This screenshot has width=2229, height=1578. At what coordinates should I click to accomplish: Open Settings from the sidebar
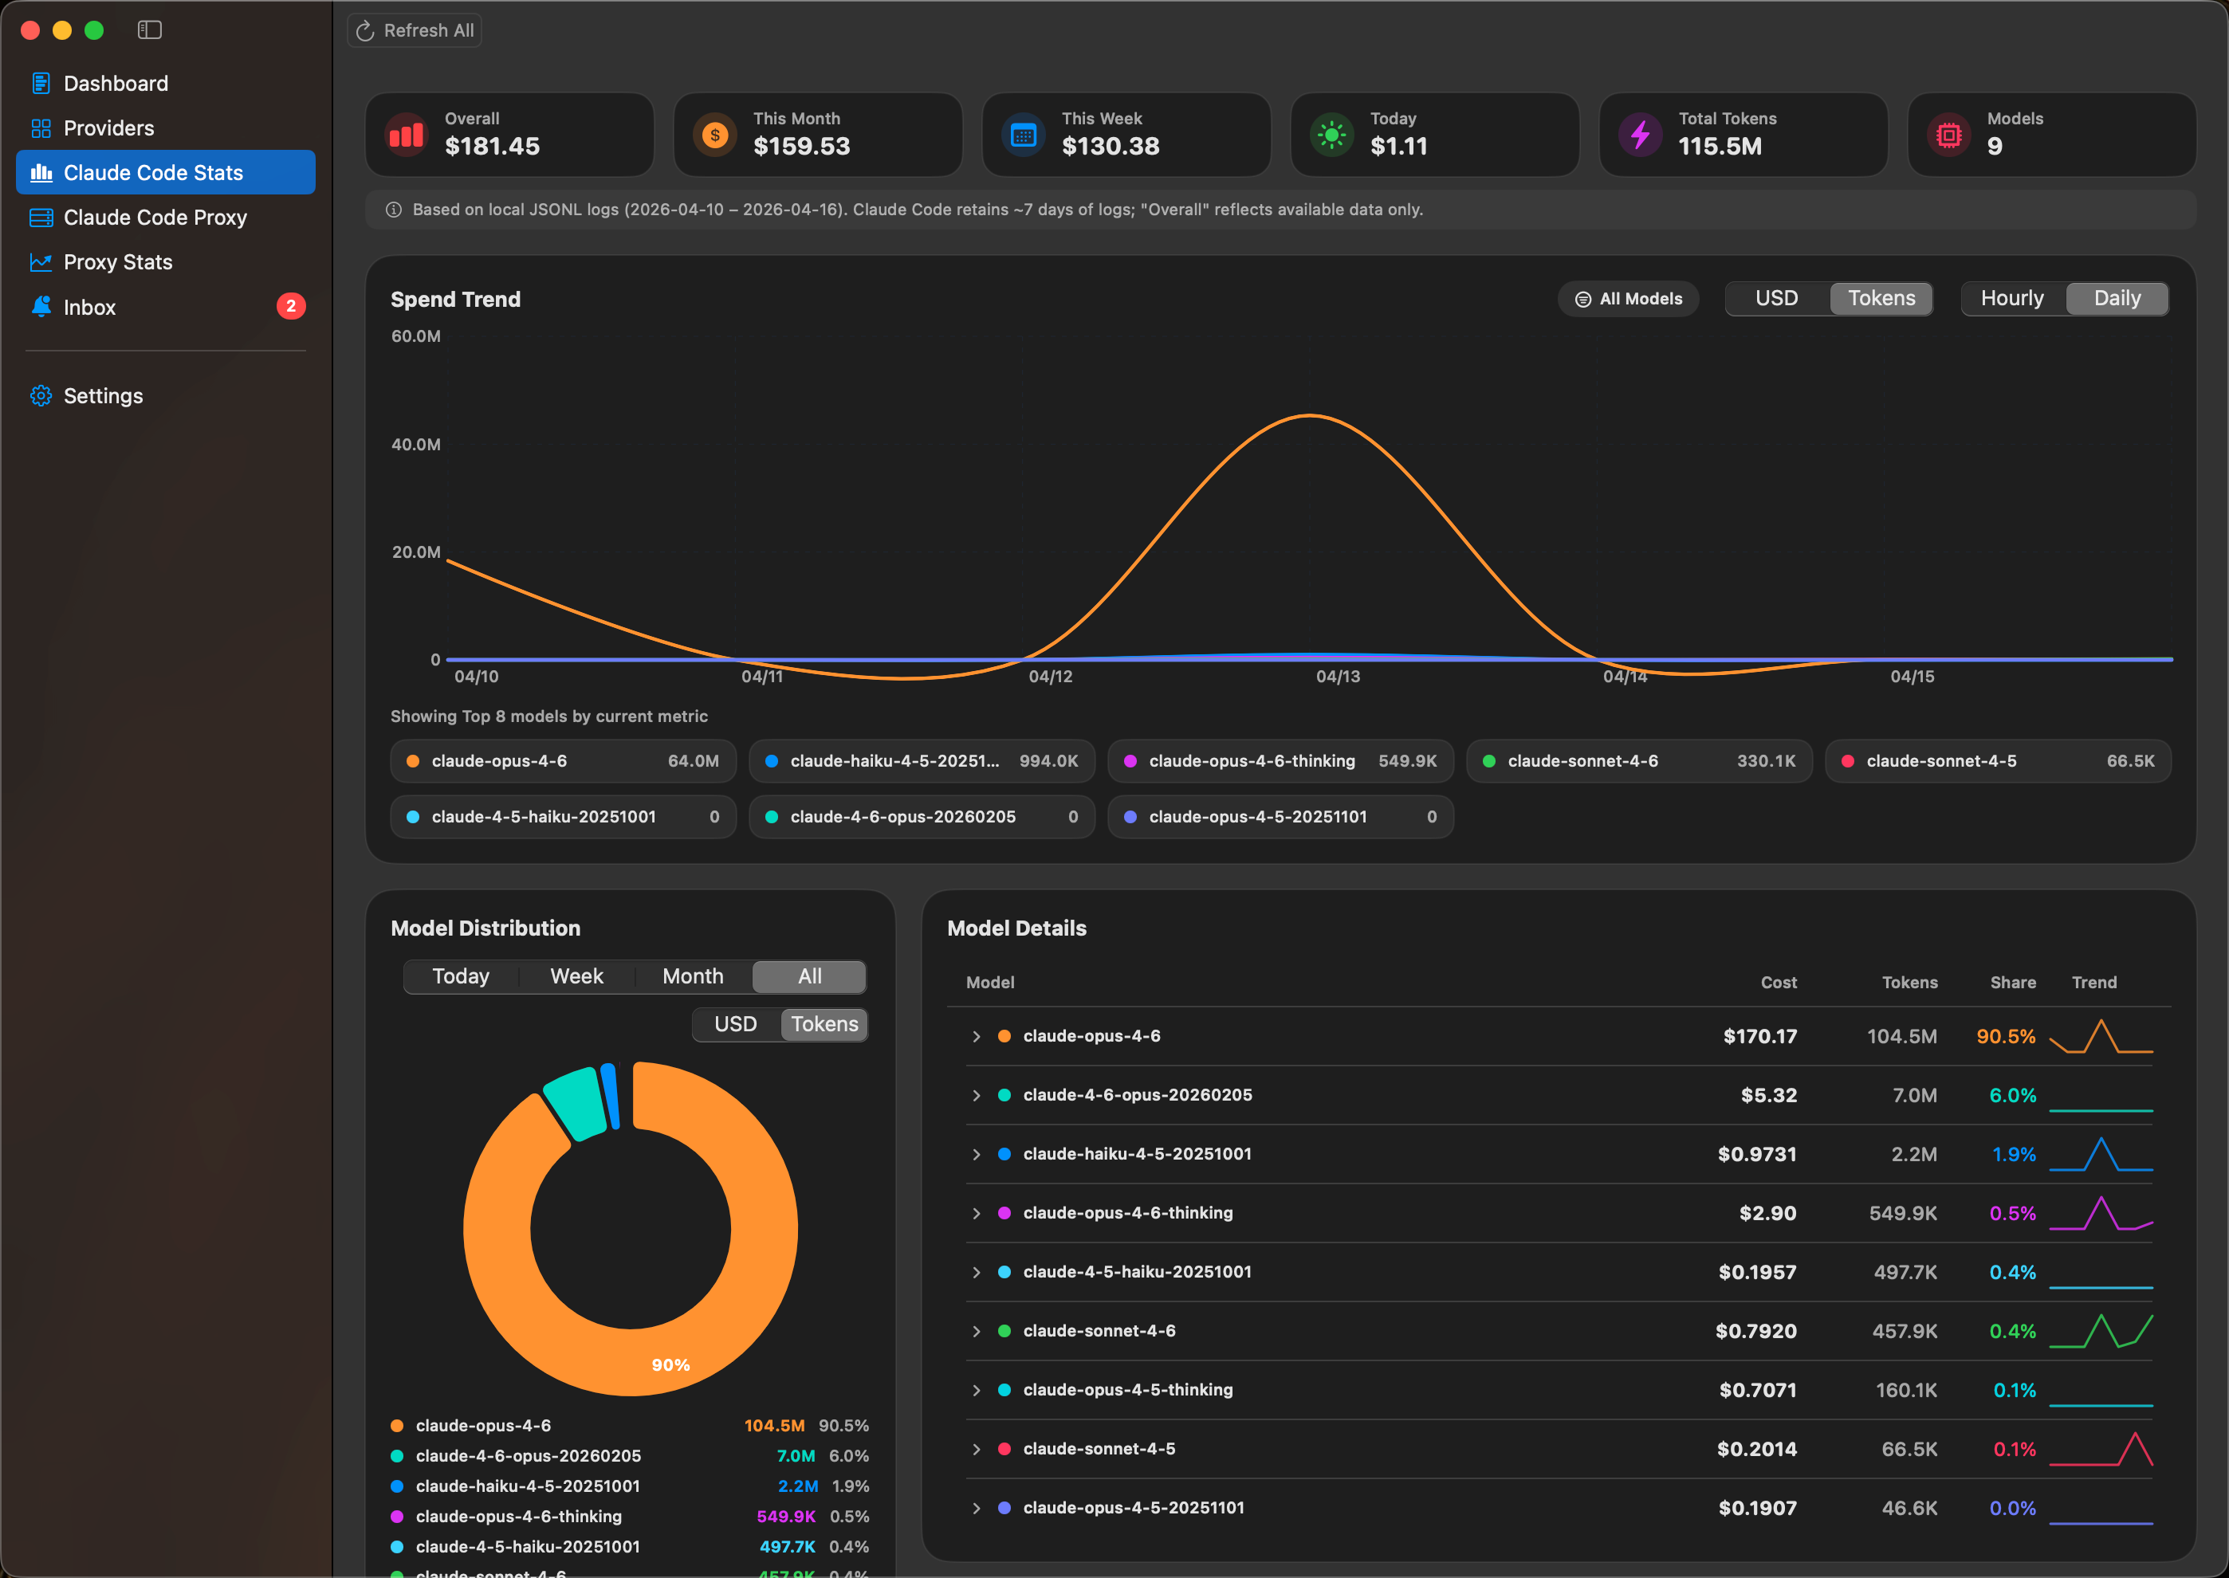[x=102, y=395]
